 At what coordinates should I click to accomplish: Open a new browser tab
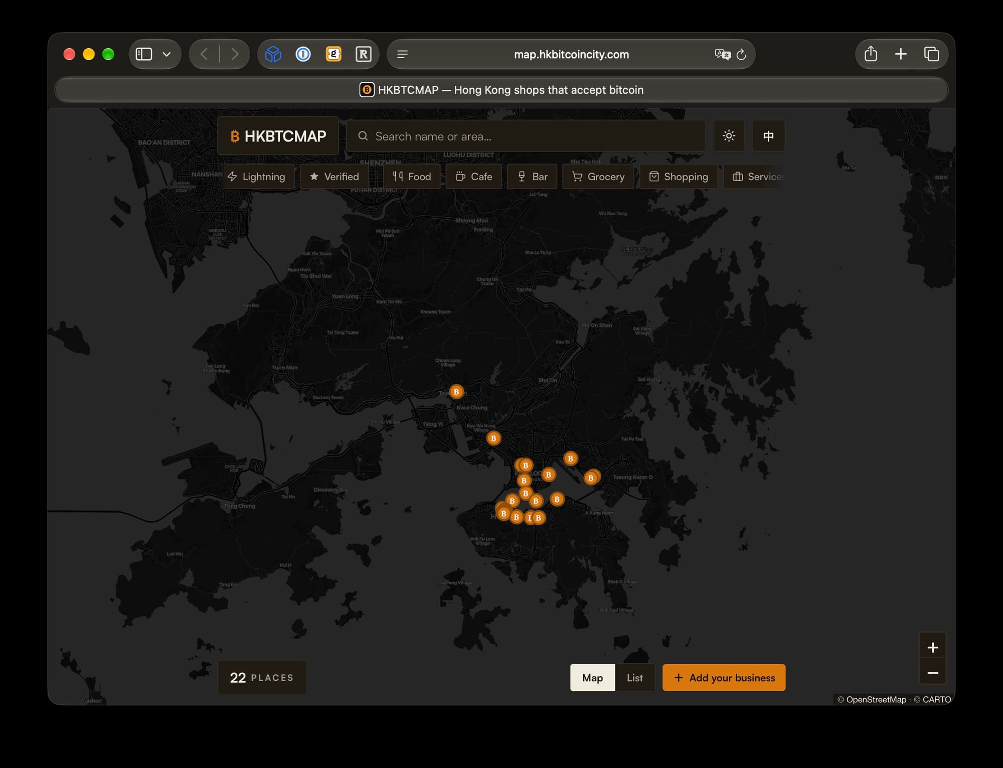click(901, 54)
